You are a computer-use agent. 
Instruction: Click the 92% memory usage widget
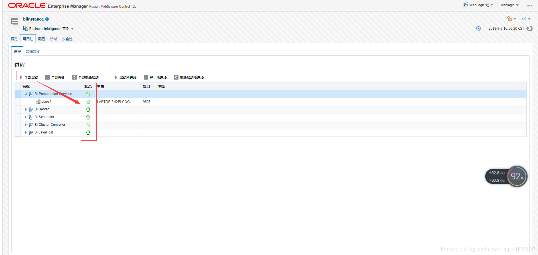pyautogui.click(x=517, y=176)
